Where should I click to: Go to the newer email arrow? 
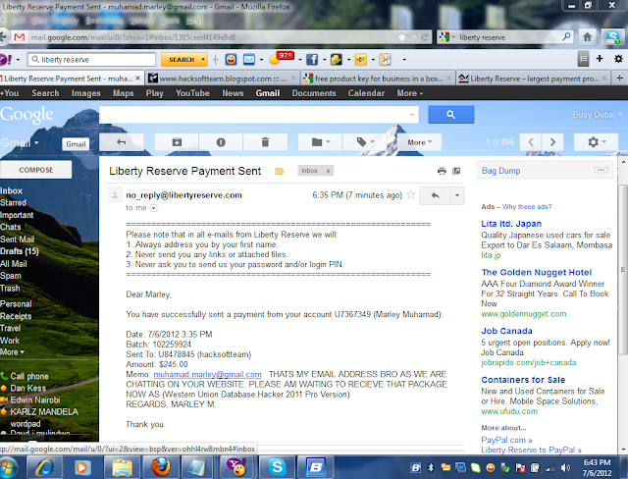[531, 142]
